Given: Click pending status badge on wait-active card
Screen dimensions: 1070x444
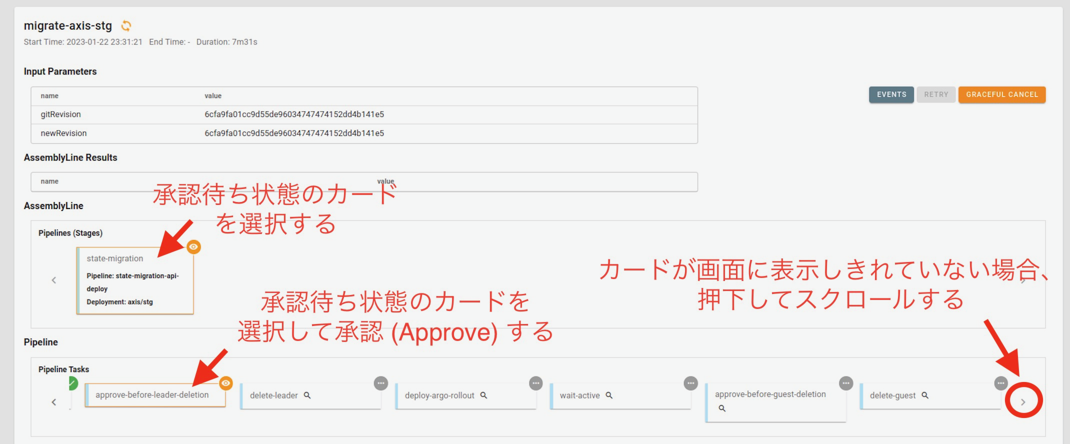Looking at the screenshot, I should pyautogui.click(x=690, y=383).
